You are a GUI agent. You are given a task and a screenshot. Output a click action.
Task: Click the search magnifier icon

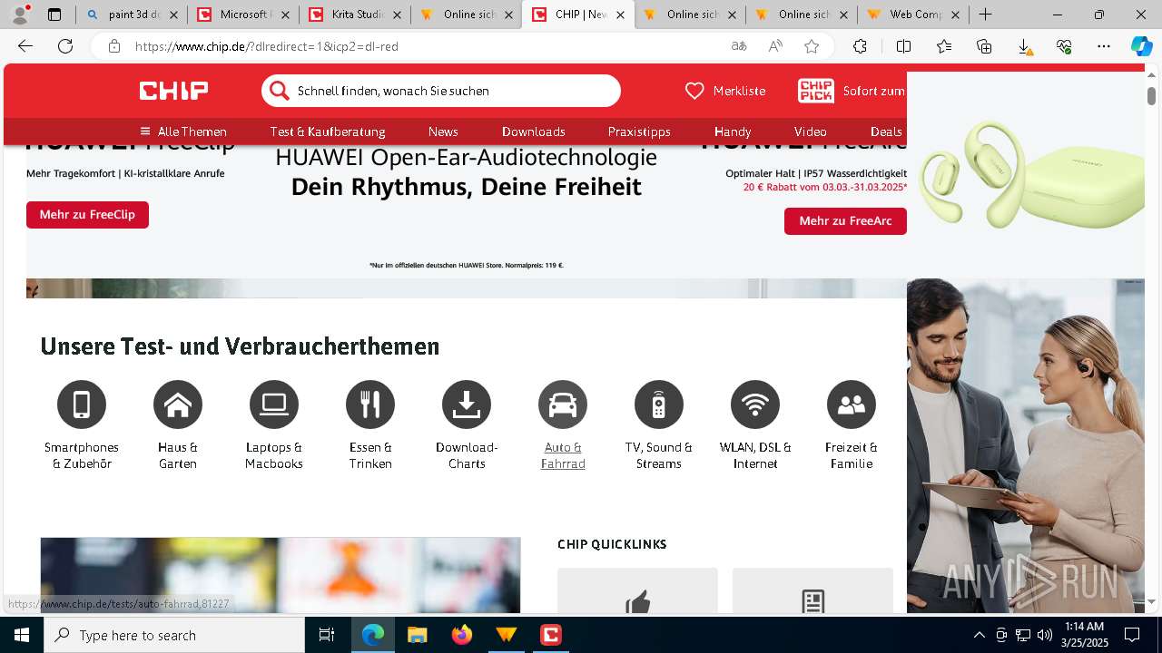[x=280, y=91]
